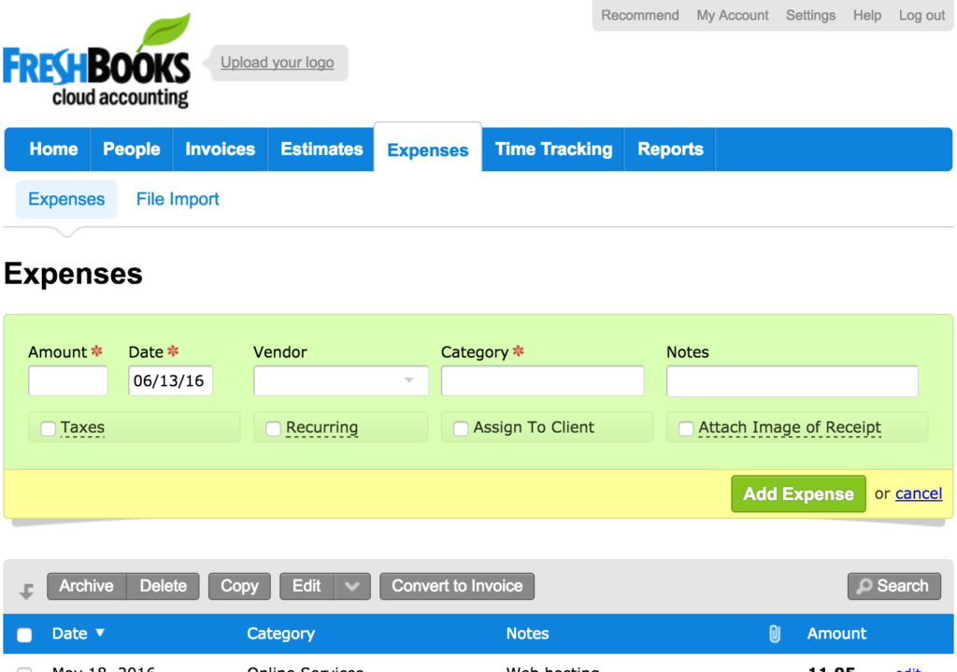Image resolution: width=957 pixels, height=672 pixels.
Task: Open the Estimates tab
Action: point(321,150)
